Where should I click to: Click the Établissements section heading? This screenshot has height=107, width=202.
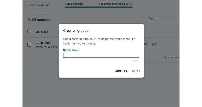39,20
